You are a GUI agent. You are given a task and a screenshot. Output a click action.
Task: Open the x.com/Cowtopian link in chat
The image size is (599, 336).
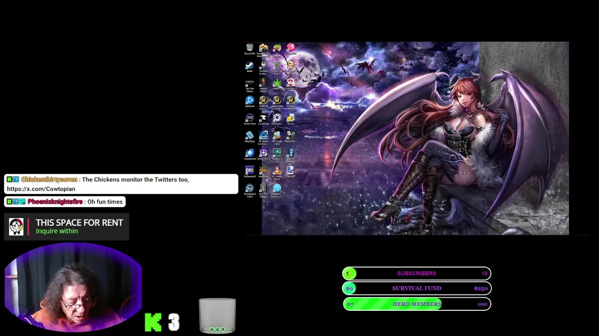(41, 189)
